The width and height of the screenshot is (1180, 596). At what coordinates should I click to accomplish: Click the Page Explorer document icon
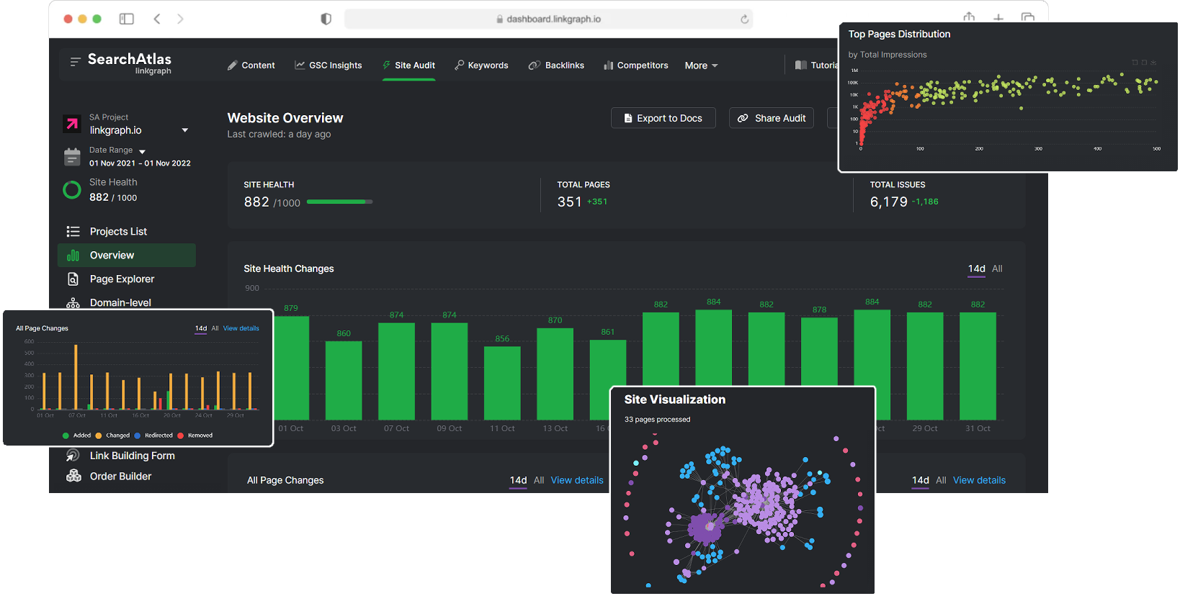tap(73, 279)
